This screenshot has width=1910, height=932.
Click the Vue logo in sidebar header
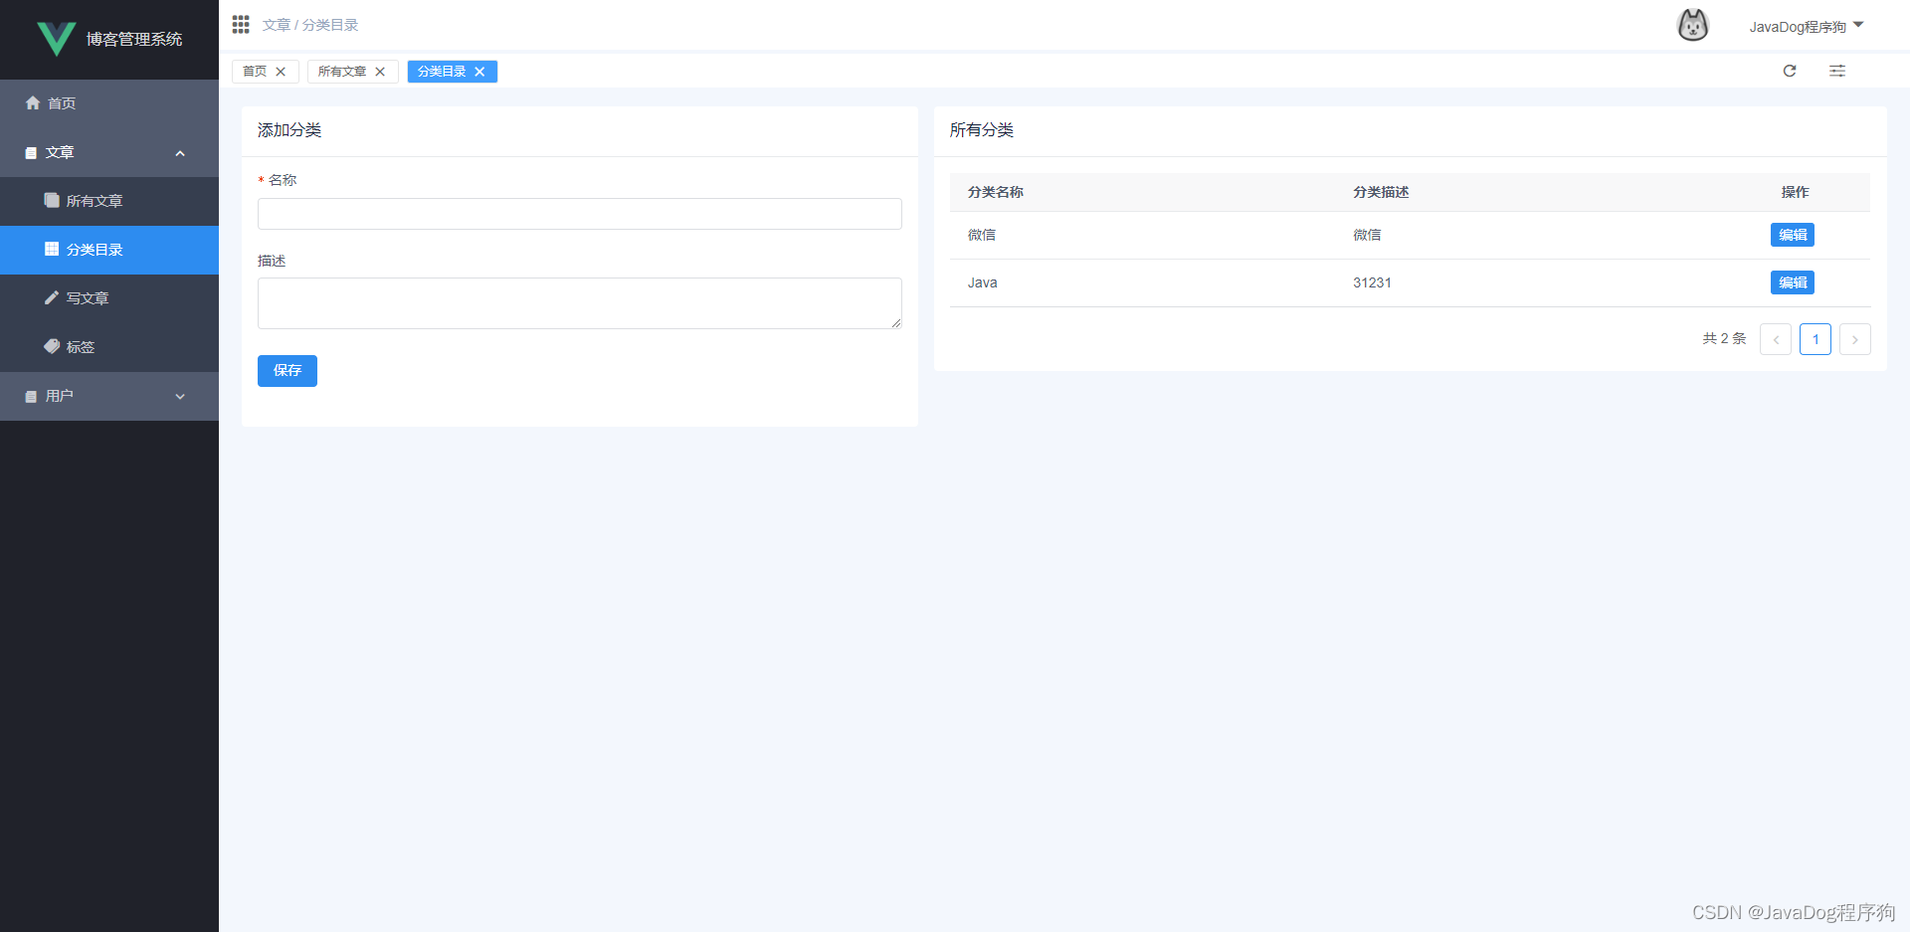pyautogui.click(x=57, y=39)
